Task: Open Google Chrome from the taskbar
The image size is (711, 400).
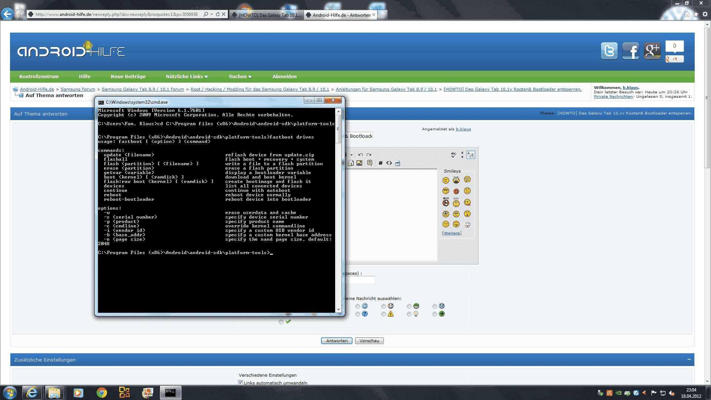Action: coord(101,393)
